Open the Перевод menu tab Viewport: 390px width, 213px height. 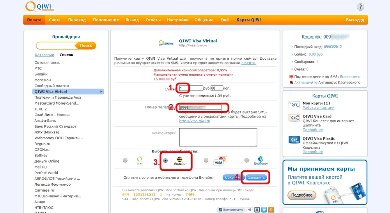77,20
